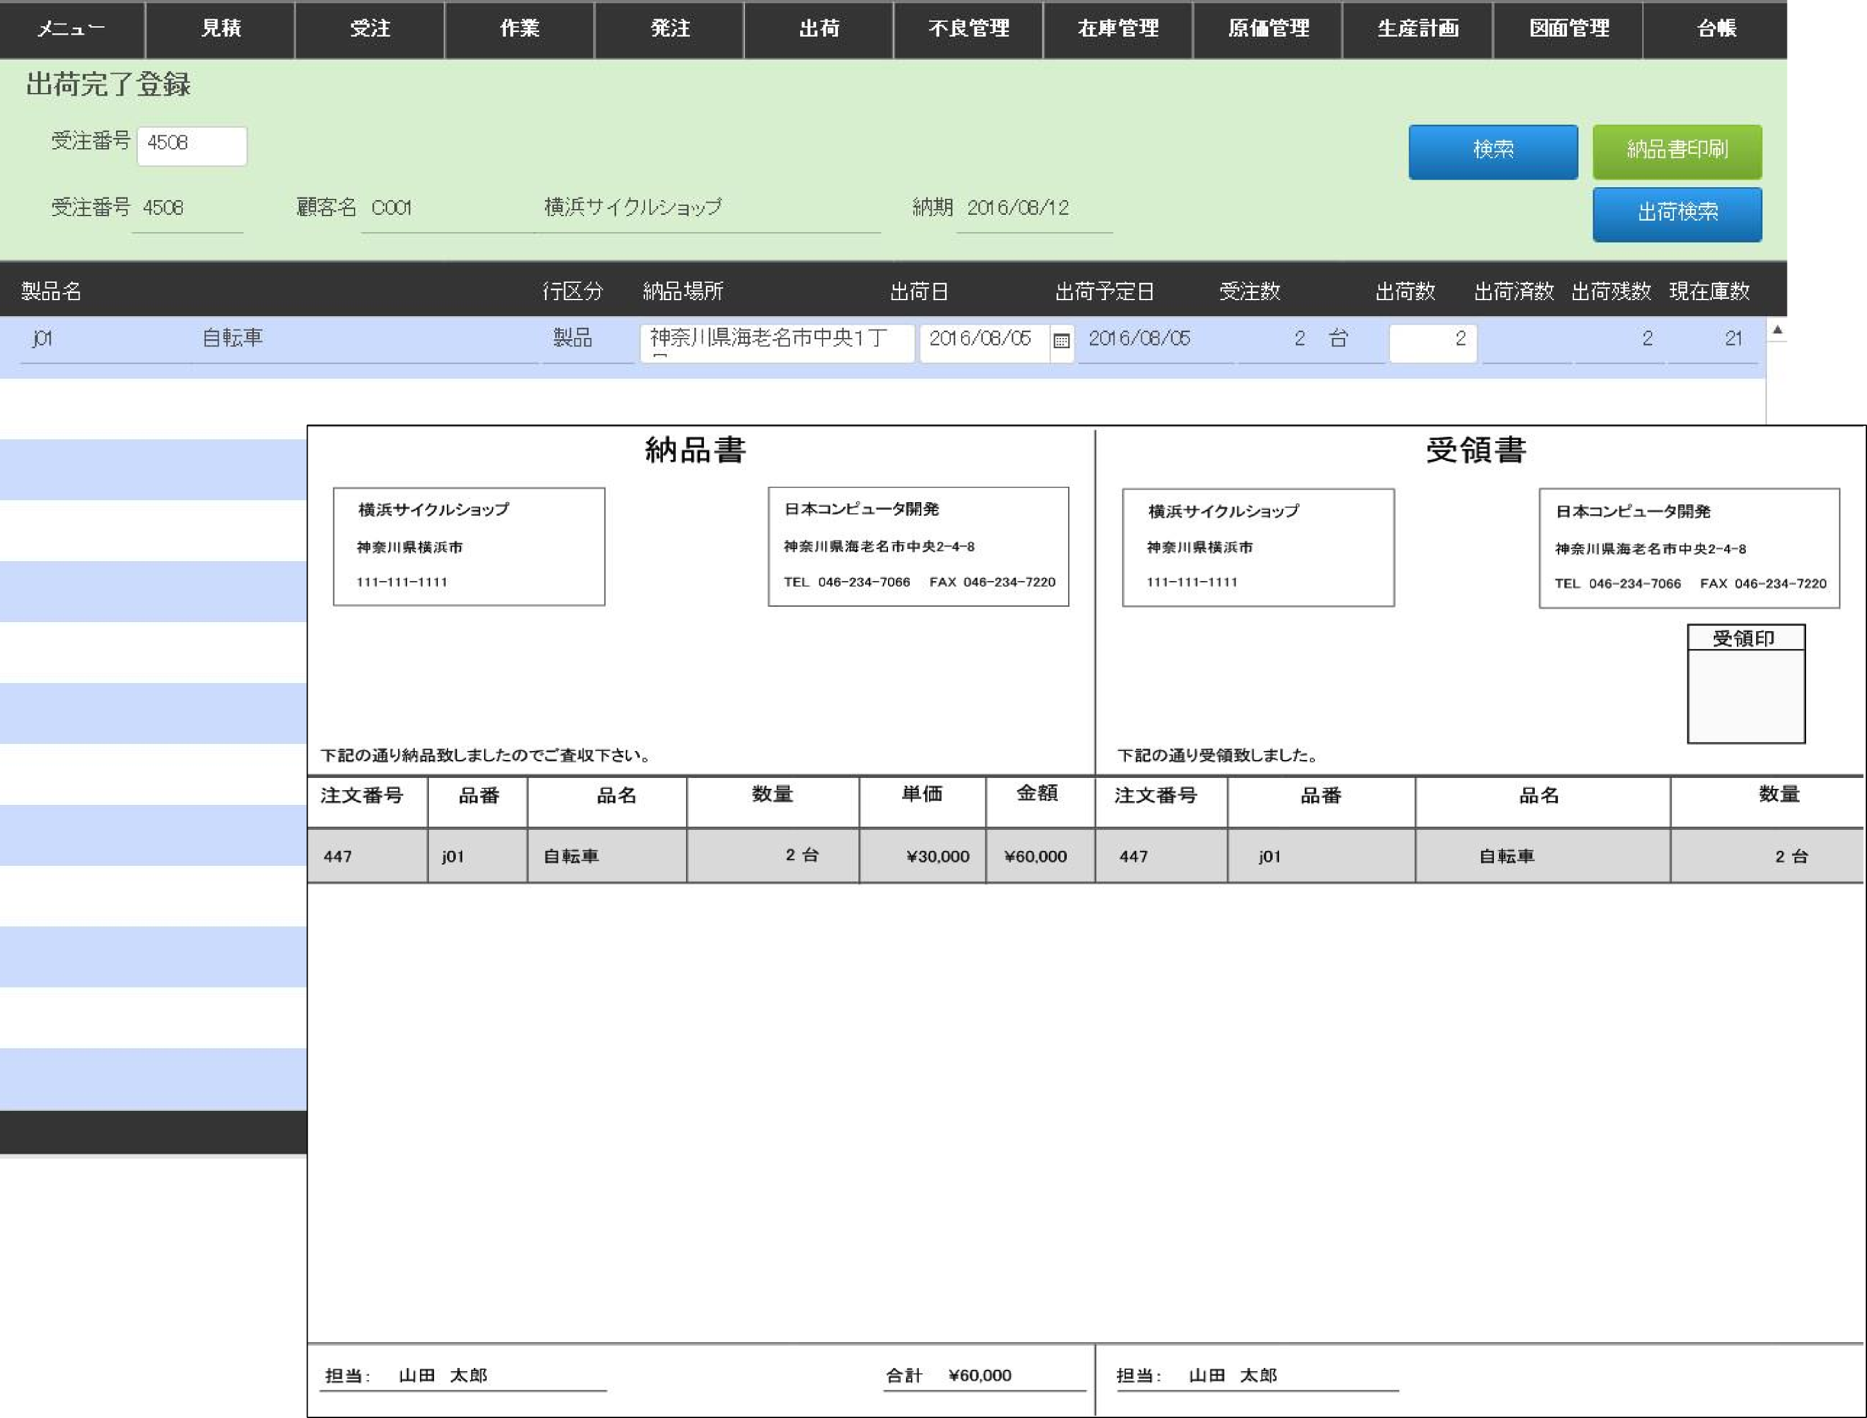The image size is (1867, 1418).
Task: Click the 出荷済数 column header
Action: tap(1514, 292)
